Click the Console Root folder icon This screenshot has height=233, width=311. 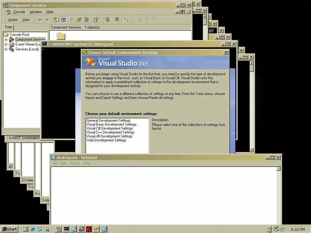pyautogui.click(x=6, y=35)
